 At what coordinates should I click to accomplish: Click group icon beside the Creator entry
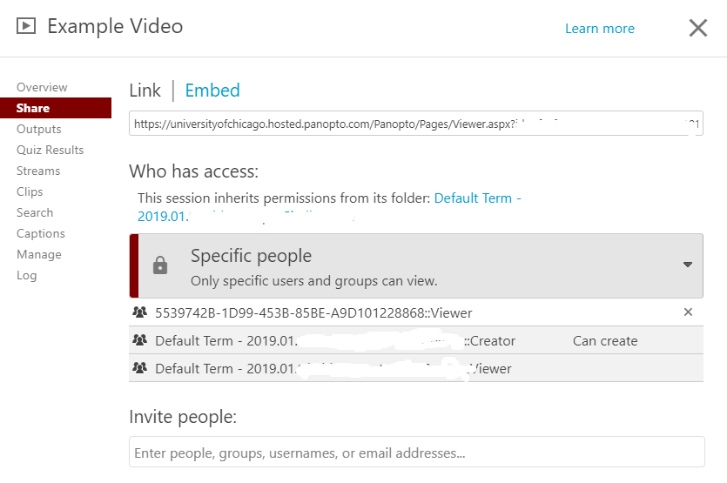pyautogui.click(x=139, y=340)
